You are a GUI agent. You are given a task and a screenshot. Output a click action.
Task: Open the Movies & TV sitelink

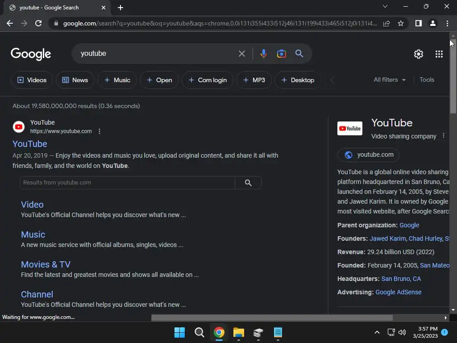46,264
